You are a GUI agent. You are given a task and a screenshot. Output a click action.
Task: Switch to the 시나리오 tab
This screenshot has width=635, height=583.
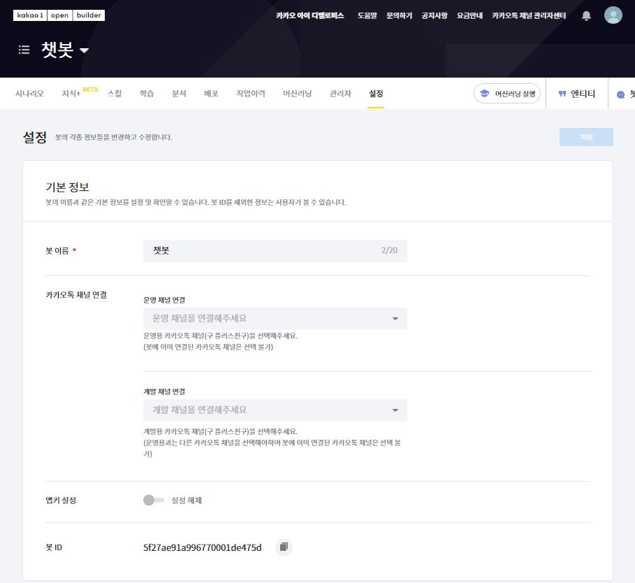29,94
